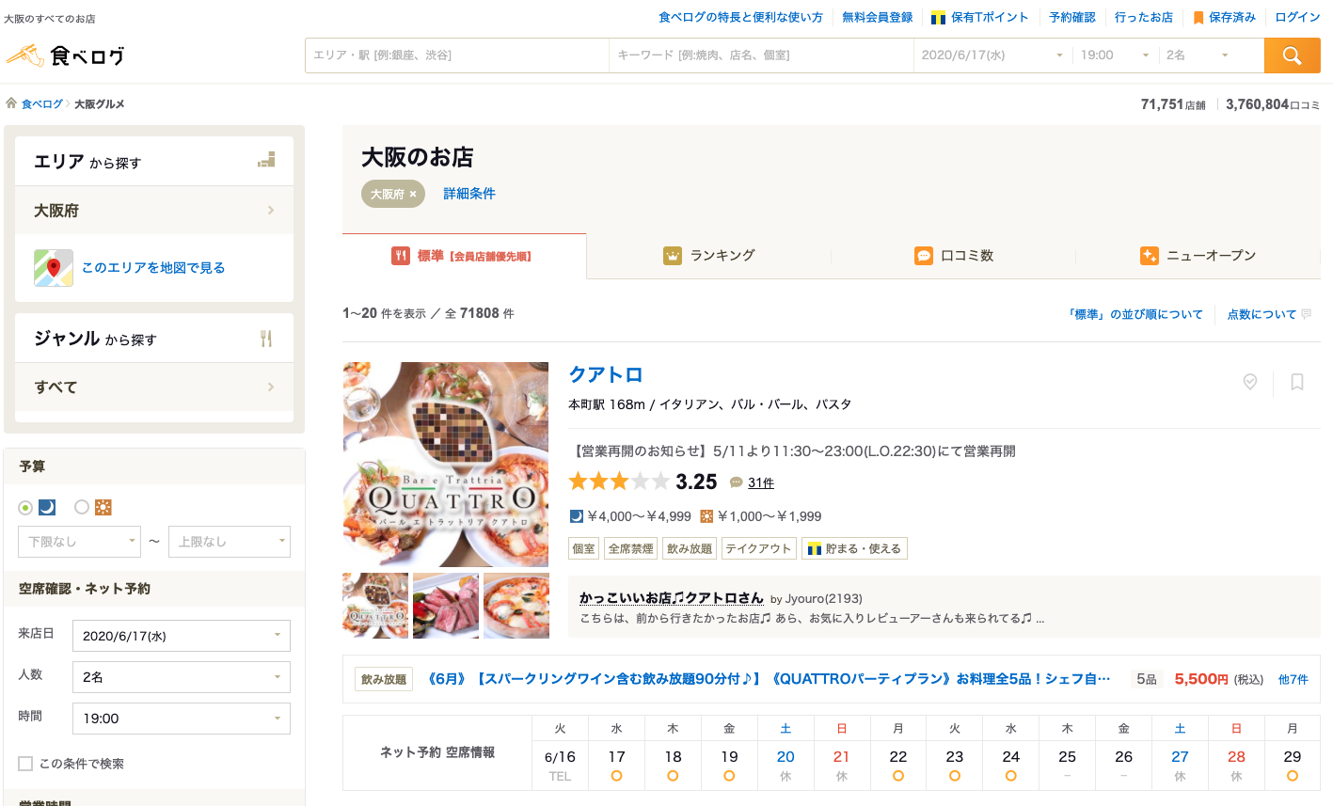Click the キーワード search input field
The height and width of the screenshot is (806, 1333).
point(762,55)
